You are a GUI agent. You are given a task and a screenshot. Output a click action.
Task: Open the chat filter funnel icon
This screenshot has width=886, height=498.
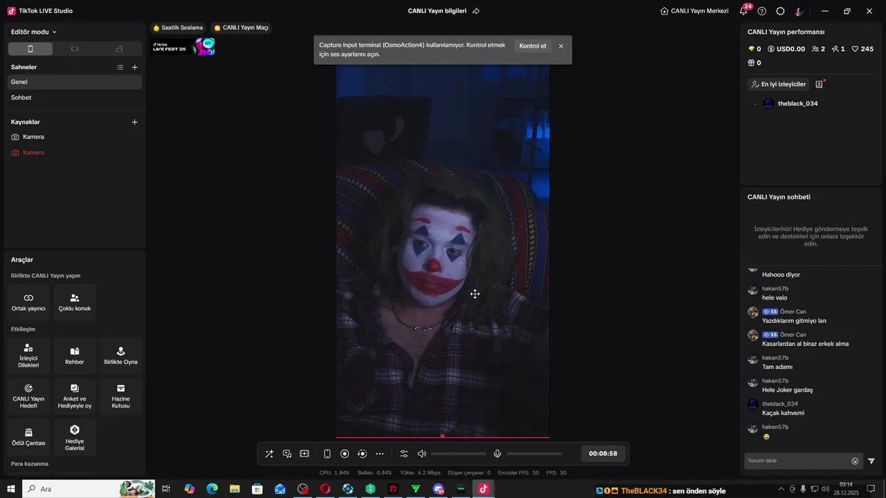[871, 461]
